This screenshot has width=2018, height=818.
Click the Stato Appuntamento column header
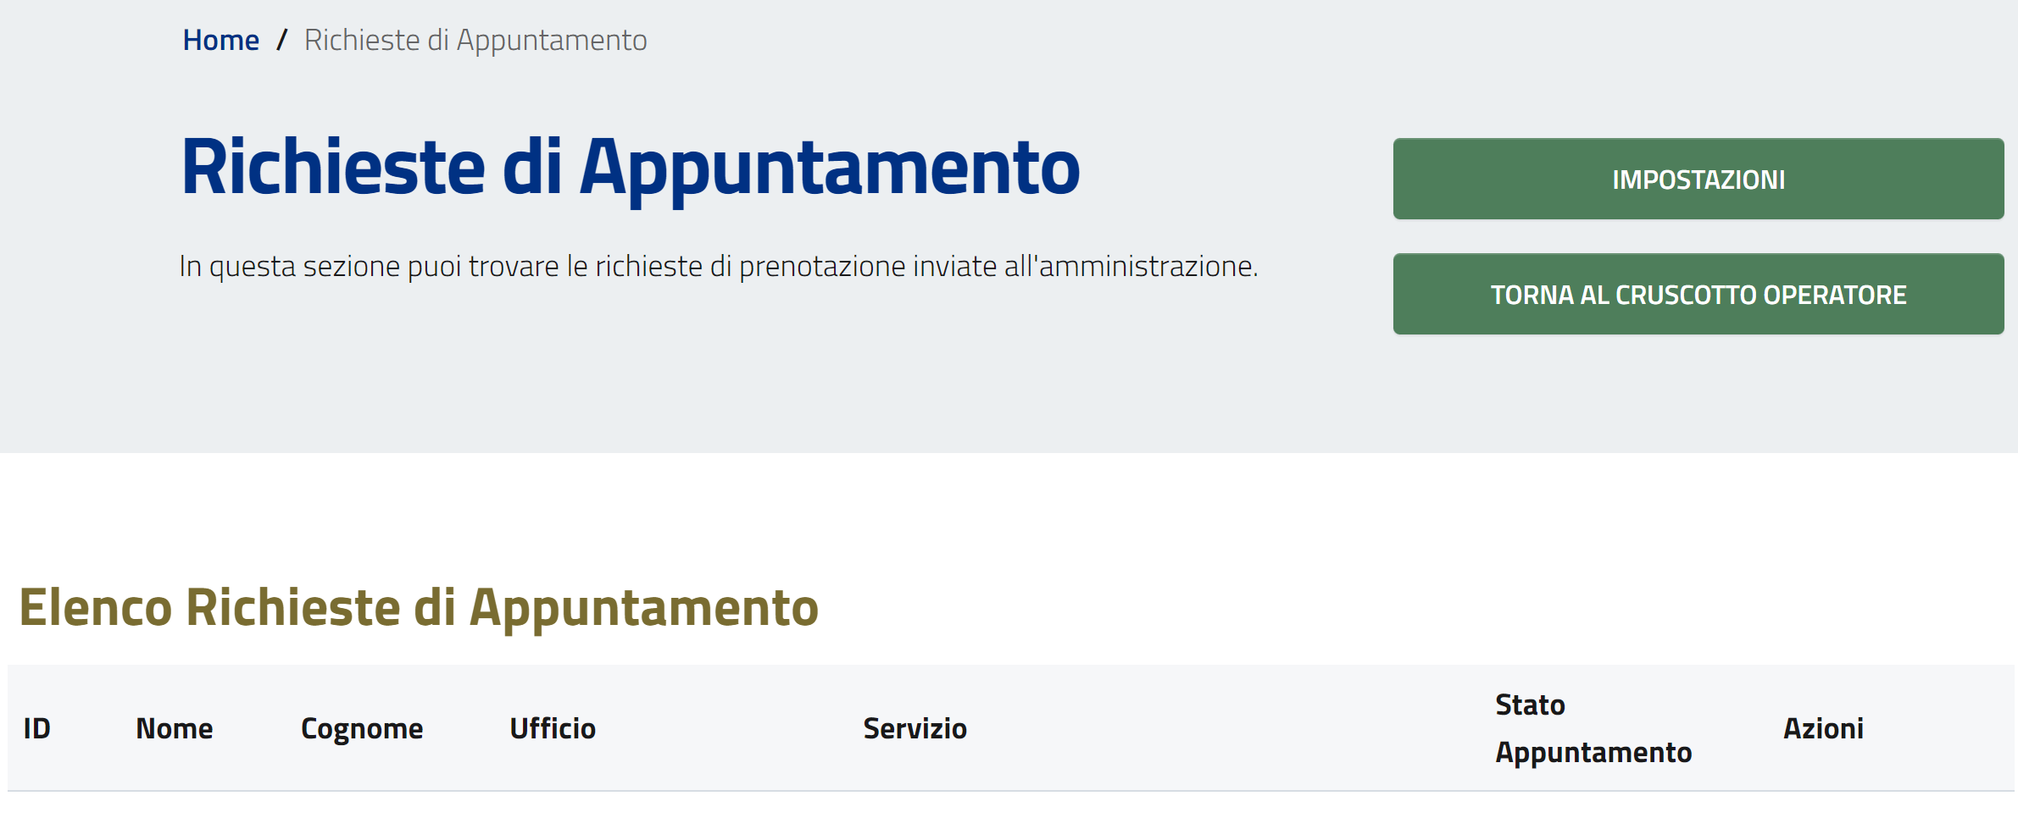pos(1593,729)
